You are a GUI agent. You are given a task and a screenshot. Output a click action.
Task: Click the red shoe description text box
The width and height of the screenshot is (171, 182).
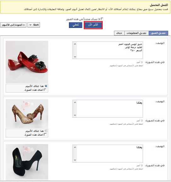click(108, 50)
